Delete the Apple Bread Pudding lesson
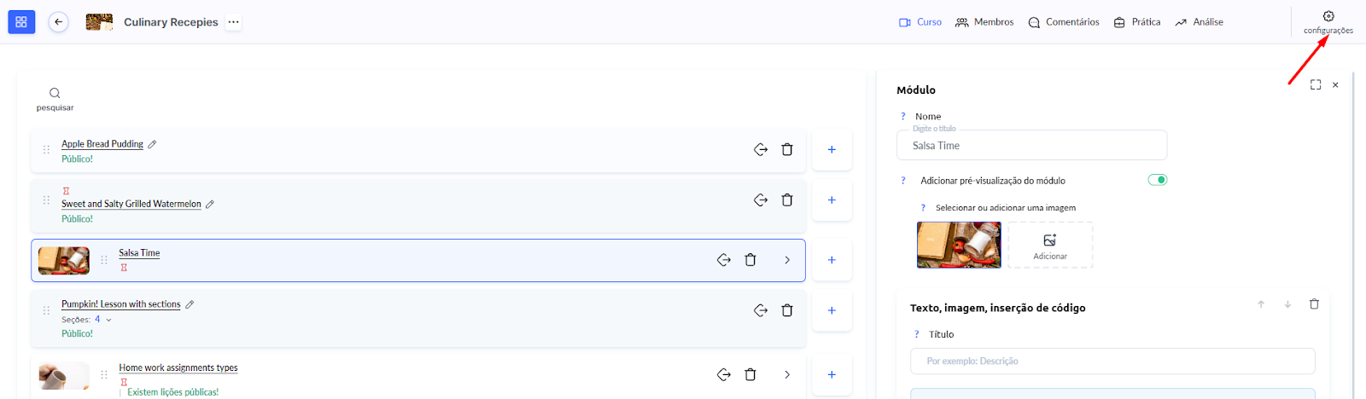This screenshot has width=1366, height=399. coord(787,149)
